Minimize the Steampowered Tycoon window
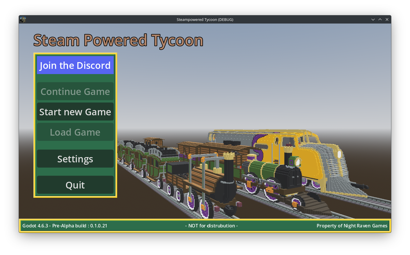This screenshot has height=255, width=410. (373, 19)
